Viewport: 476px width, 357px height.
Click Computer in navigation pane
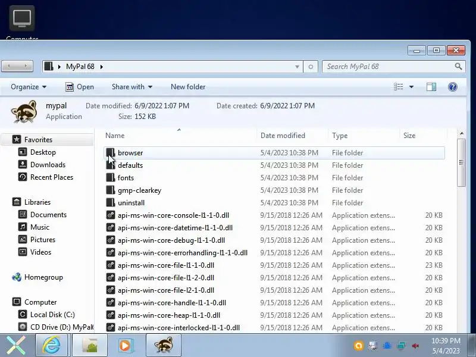(x=40, y=302)
